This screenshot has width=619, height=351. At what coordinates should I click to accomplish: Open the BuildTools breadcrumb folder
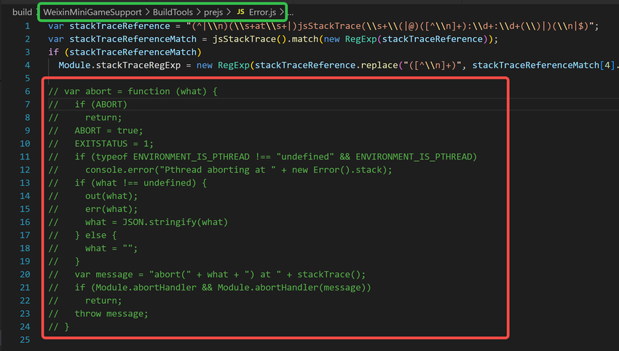pyautogui.click(x=172, y=12)
